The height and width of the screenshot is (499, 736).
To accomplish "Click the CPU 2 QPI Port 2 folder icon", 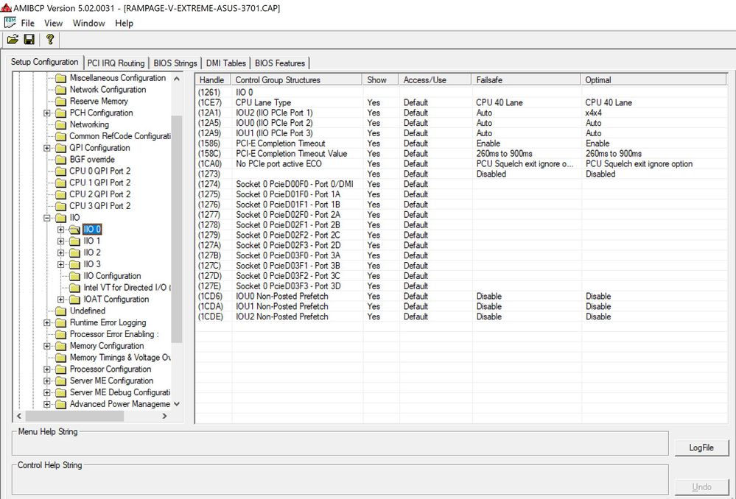I will pyautogui.click(x=60, y=194).
